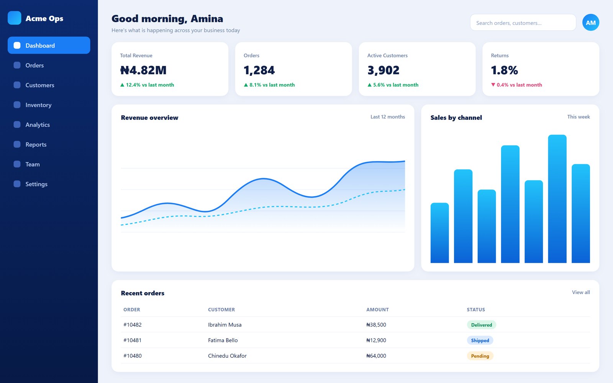
Task: Open the AM user avatar
Action: [x=591, y=23]
